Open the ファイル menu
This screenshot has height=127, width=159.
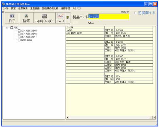tap(5, 8)
